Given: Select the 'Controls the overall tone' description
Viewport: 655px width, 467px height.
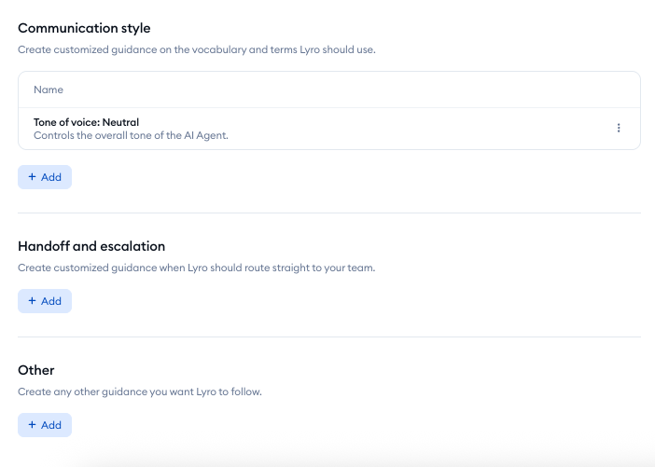Looking at the screenshot, I should click(x=131, y=135).
